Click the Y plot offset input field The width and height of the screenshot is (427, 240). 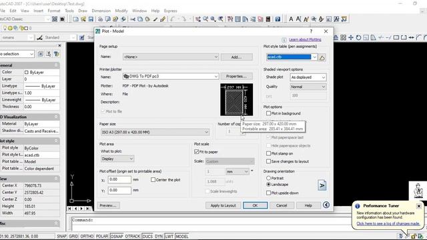(x=119, y=190)
